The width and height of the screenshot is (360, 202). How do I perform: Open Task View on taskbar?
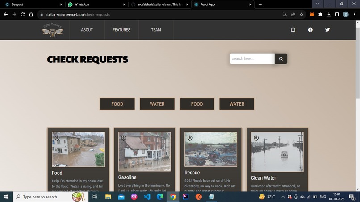pyautogui.click(x=95, y=197)
